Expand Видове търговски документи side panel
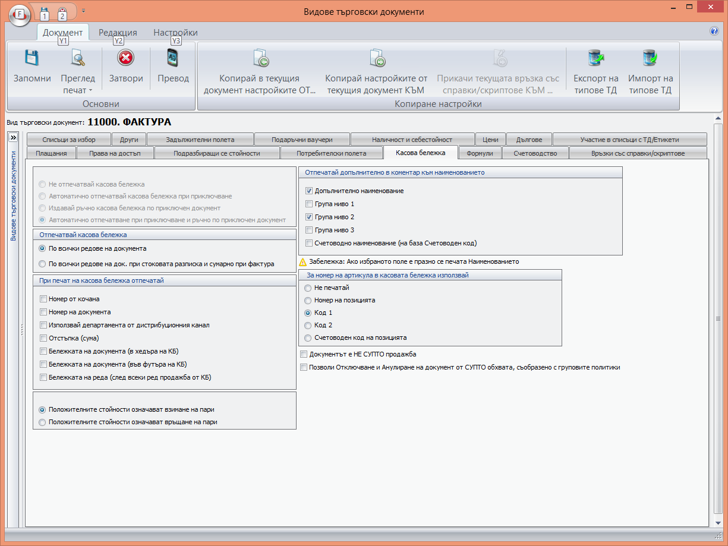This screenshot has width=728, height=546. (x=14, y=137)
